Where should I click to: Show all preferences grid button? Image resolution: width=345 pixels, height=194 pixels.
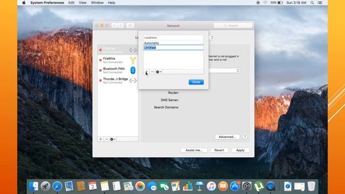(130, 25)
